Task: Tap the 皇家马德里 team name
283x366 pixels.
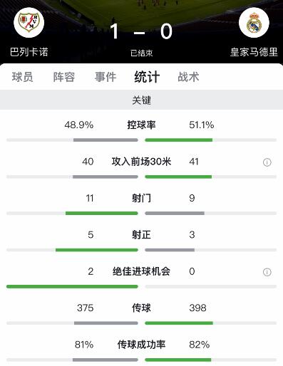Action: 254,52
